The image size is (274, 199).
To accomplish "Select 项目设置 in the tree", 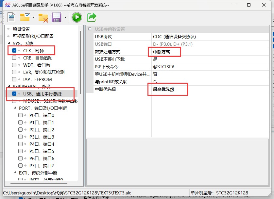I will (21, 29).
